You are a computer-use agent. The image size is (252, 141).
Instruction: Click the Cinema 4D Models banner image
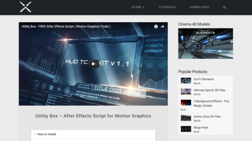206,43
